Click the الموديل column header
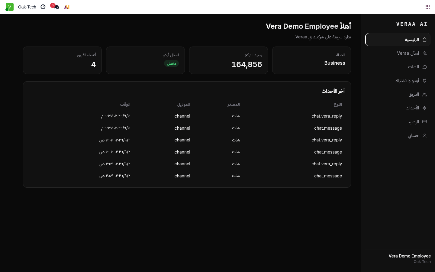The height and width of the screenshot is (272, 435). (184, 104)
